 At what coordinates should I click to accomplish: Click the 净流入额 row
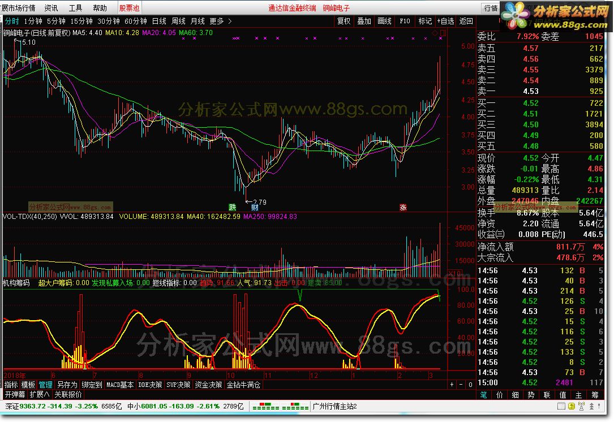[x=540, y=247]
